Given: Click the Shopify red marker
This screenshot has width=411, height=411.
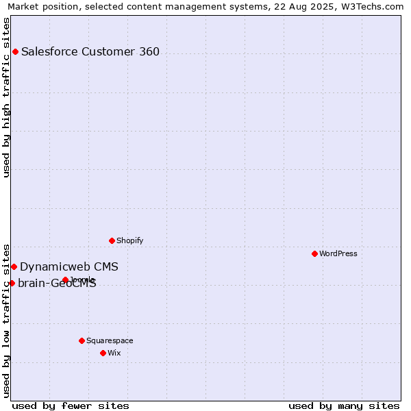Looking at the screenshot, I should (112, 240).
